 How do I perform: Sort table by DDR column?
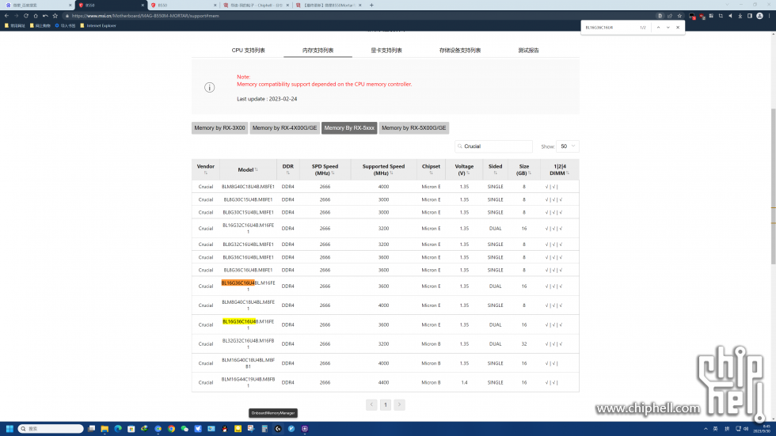click(x=288, y=169)
